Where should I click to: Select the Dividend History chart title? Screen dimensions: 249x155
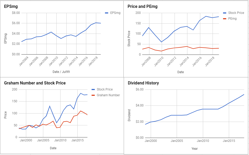click(143, 83)
